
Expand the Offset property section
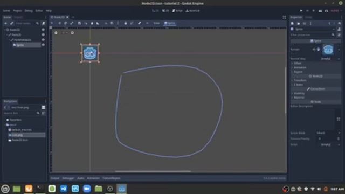(x=315, y=63)
